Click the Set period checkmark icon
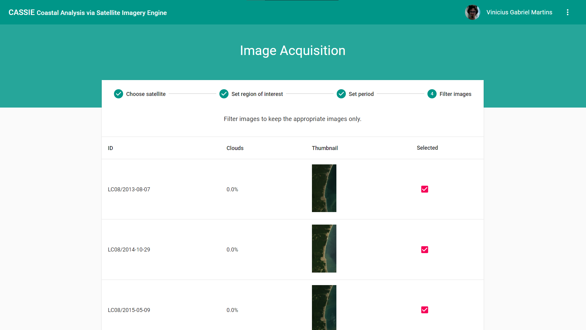586x330 pixels. click(341, 94)
